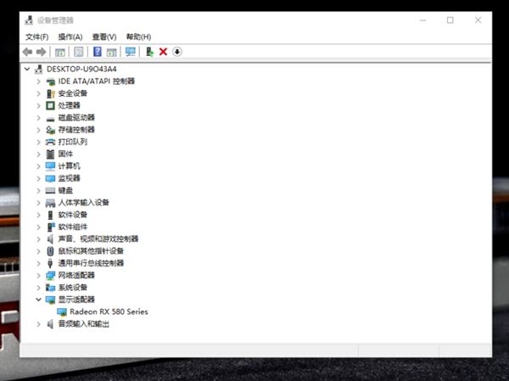Expand the 处理器 category

coord(39,105)
